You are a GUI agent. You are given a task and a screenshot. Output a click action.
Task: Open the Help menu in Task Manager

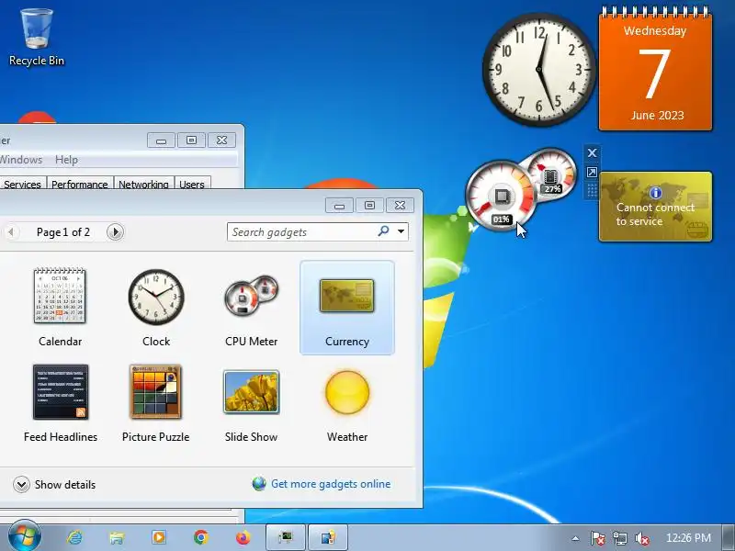[x=66, y=160]
